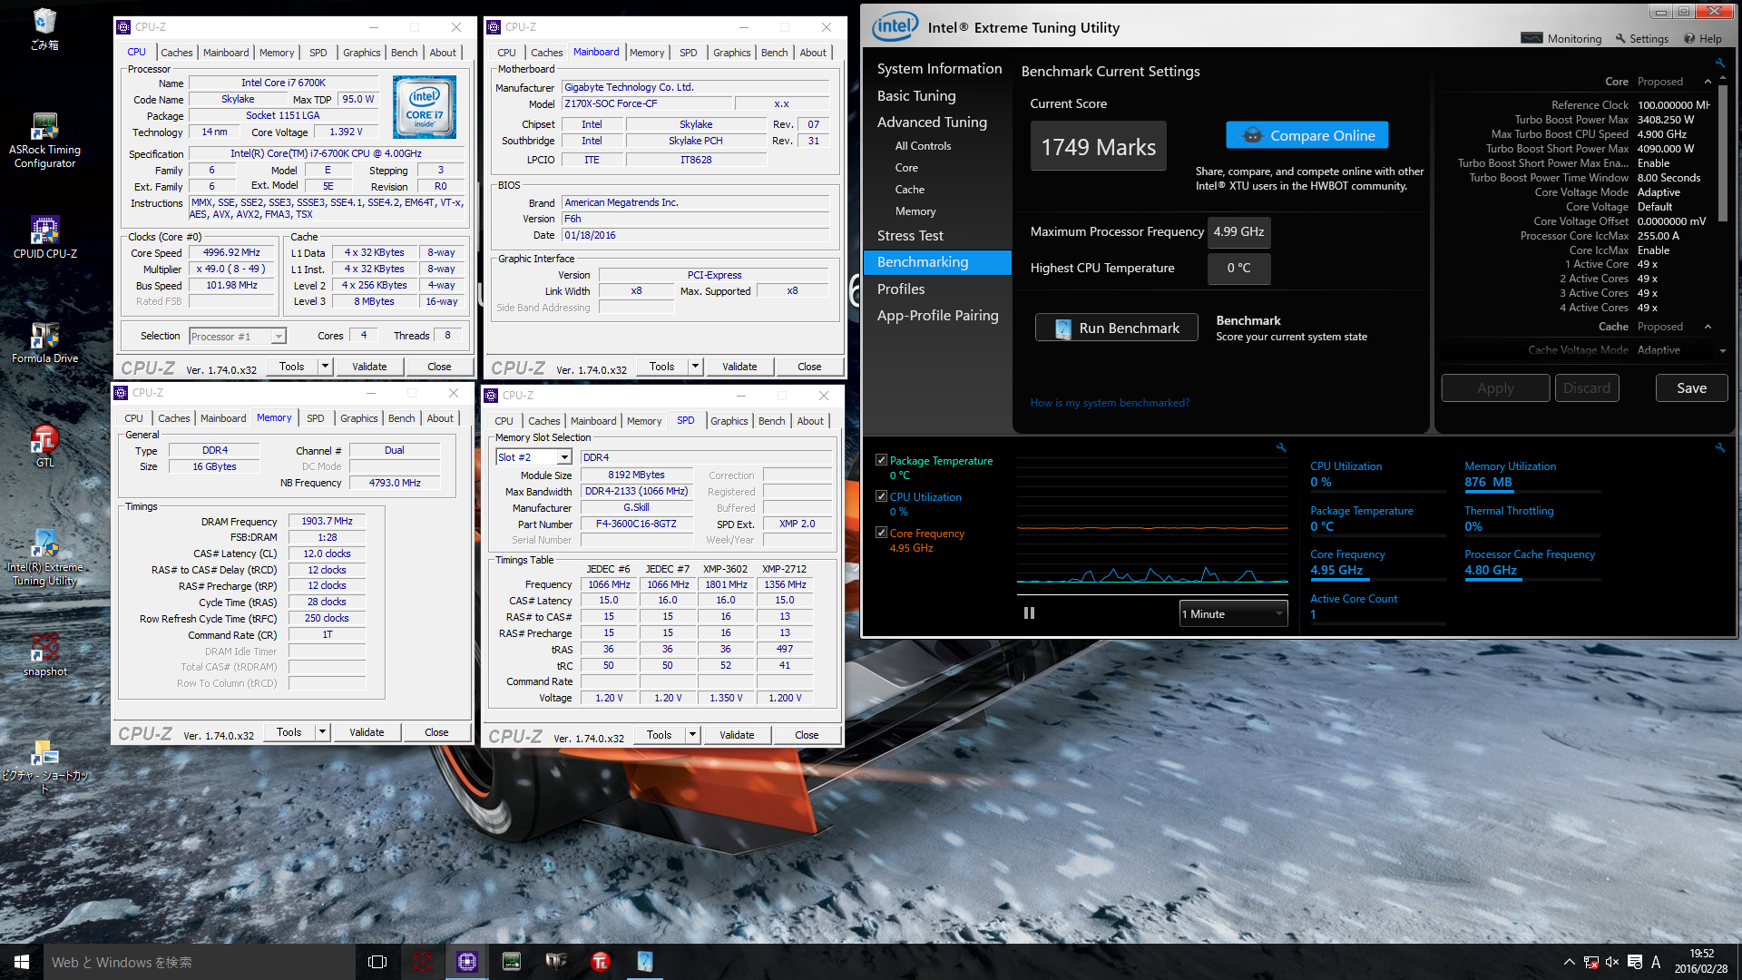Screen dimensions: 1742x980
Task: Click the volume icon in system tray
Action: click(x=1612, y=962)
